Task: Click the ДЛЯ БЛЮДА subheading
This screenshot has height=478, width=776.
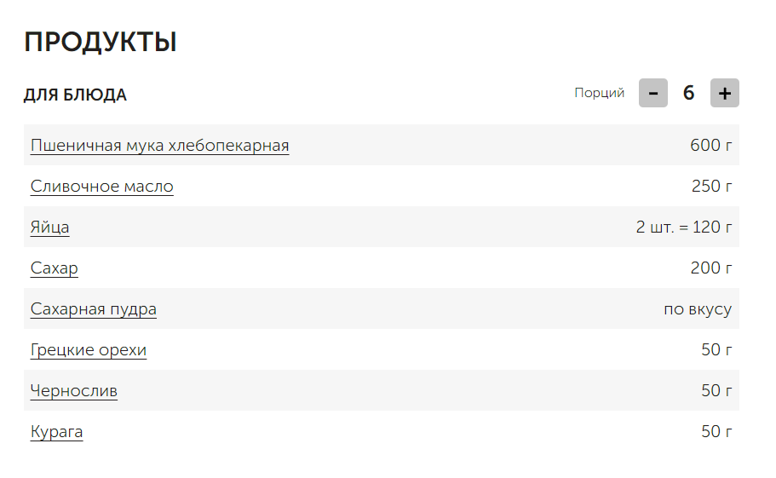Action: (75, 95)
